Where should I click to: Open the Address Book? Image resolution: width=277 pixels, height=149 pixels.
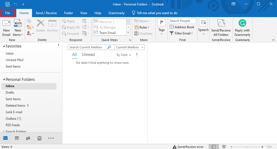(x=182, y=27)
